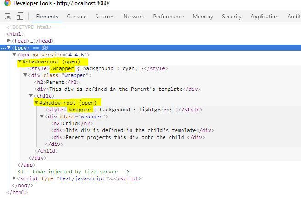
Task: Click the selected row's ellipsis actions
Action: (x=3, y=48)
